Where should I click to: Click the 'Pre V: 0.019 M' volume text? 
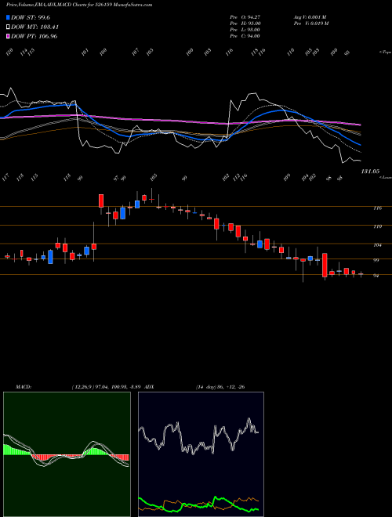tap(310, 23)
